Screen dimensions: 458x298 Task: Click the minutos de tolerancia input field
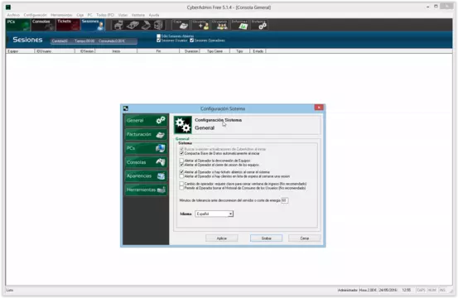285,200
